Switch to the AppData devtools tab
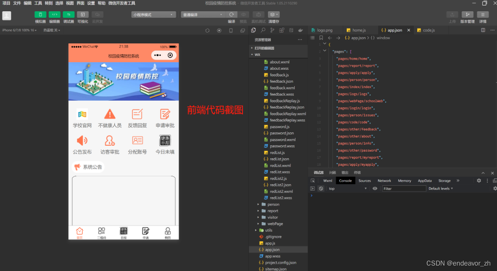The height and width of the screenshot is (271, 497). [x=425, y=180]
